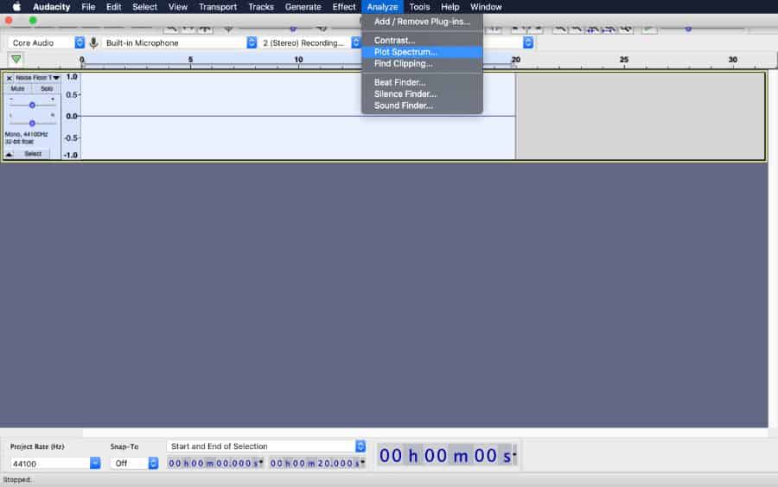Image resolution: width=778 pixels, height=487 pixels.
Task: Open the Audacity application menu
Action: coord(51,7)
